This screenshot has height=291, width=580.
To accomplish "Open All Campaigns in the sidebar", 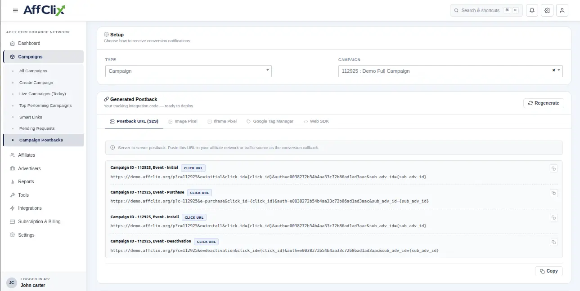I will tap(43, 71).
